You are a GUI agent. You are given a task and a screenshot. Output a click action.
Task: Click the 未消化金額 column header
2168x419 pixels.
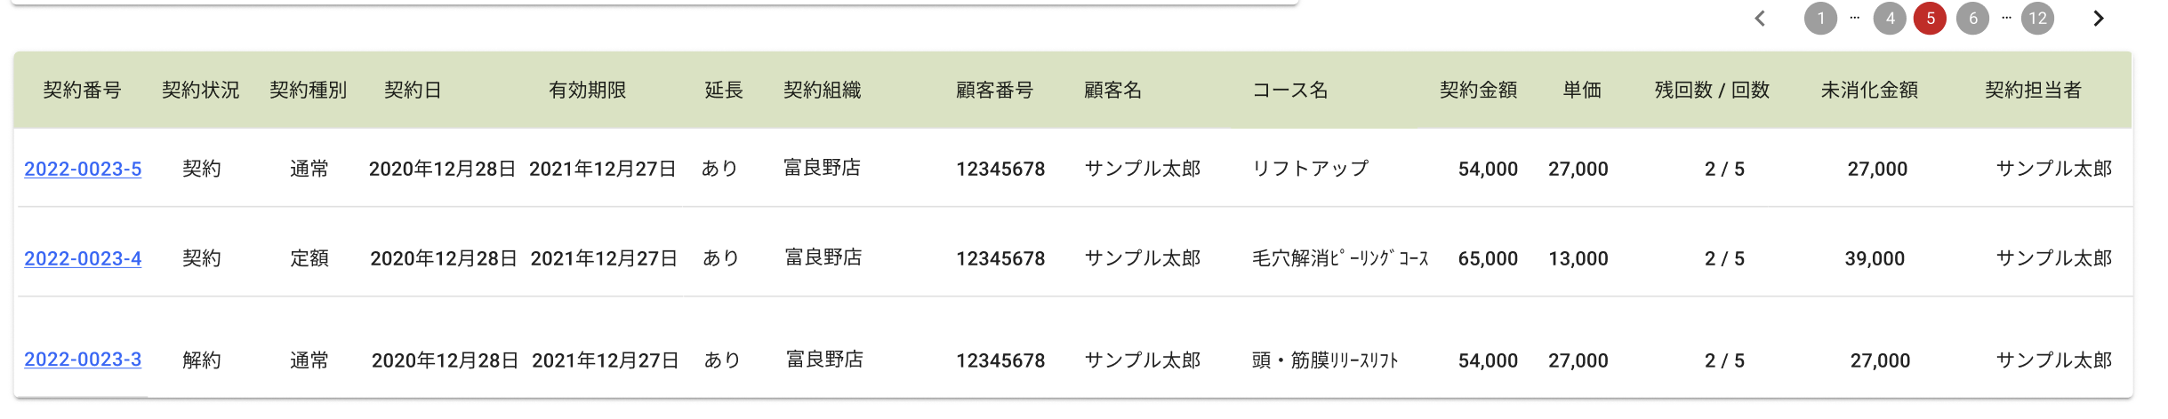tap(1869, 91)
